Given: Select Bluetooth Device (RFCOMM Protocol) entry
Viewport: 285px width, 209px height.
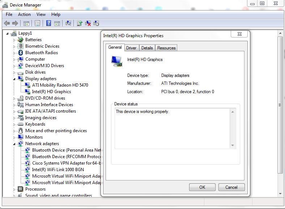Looking at the screenshot, I should (66, 157).
